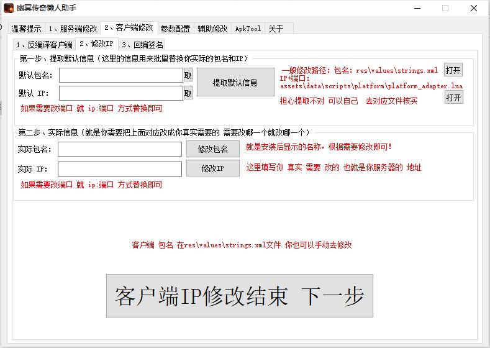Click the 提取默认信息 button
This screenshot has height=348, width=490.
[235, 82]
